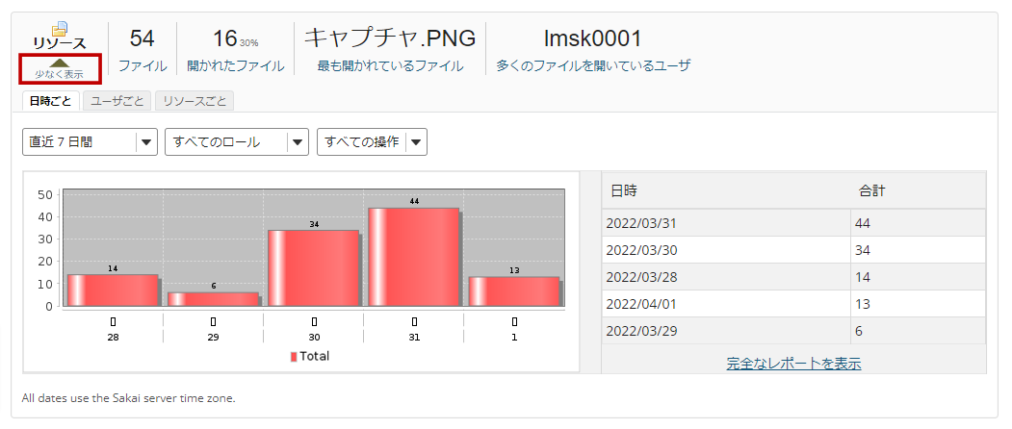Click the chart bar showing 44
Screen dimensions: 1012x429
click(413, 257)
